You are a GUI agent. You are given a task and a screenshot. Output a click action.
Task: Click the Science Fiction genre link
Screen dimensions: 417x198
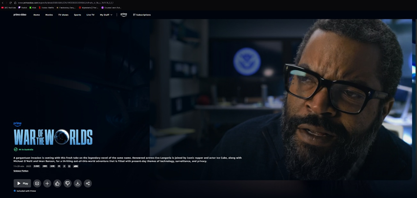(x=21, y=171)
